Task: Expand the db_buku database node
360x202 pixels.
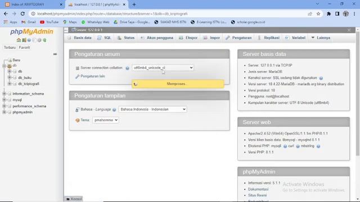Action: click(10, 77)
